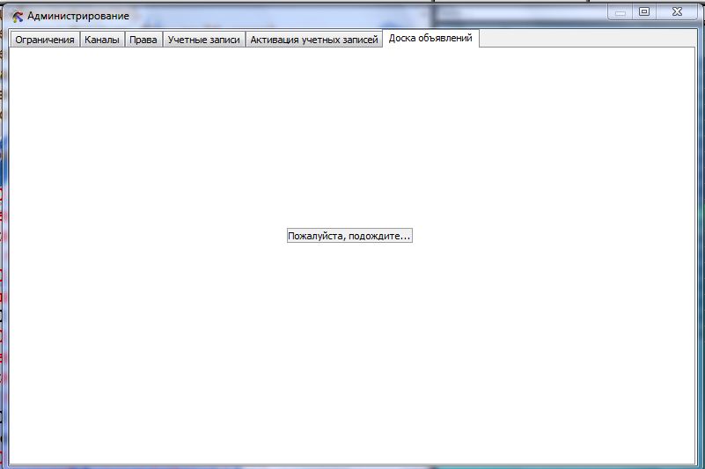Select the Права tab
705x469 pixels.
(143, 40)
